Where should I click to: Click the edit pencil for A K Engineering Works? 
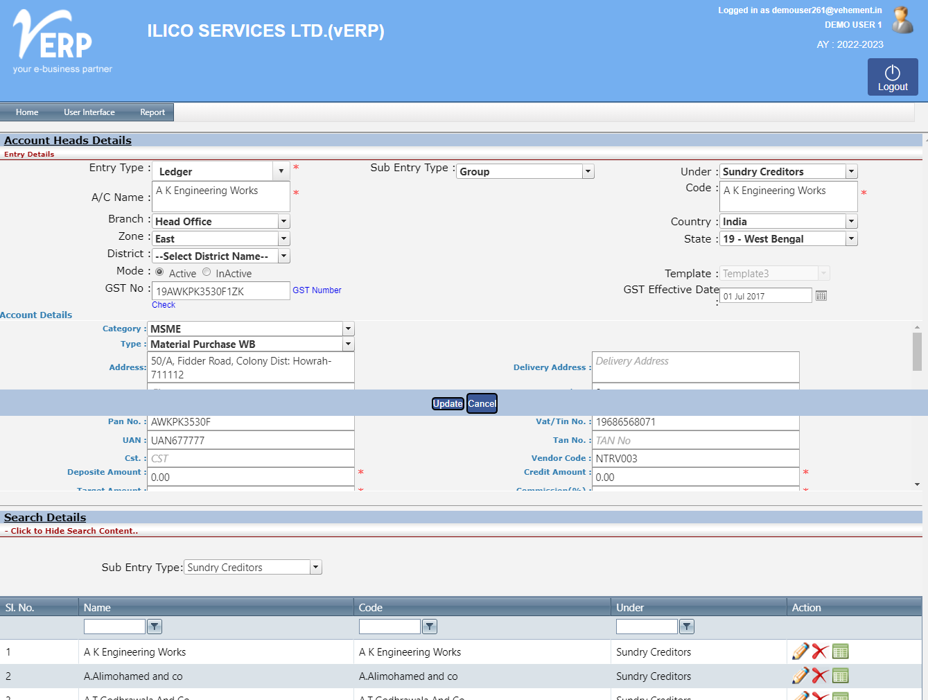[800, 651]
